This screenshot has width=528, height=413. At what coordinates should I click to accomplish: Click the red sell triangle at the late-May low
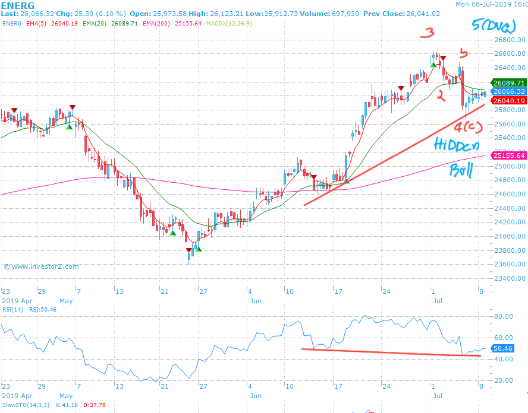[x=189, y=250]
